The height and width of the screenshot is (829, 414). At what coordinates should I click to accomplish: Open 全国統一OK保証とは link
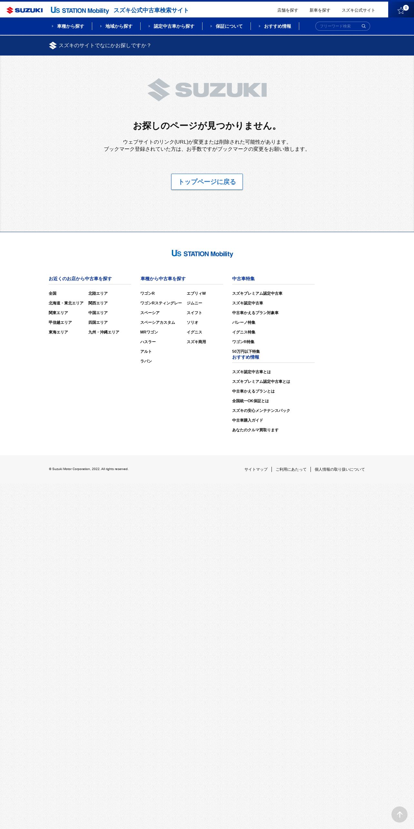click(x=251, y=401)
